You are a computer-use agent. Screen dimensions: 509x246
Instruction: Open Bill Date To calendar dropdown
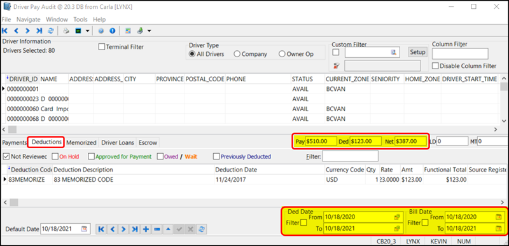click(x=499, y=228)
